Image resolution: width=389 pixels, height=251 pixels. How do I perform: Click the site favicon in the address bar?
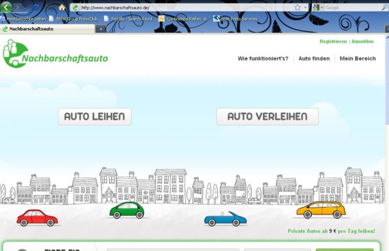tap(75, 8)
